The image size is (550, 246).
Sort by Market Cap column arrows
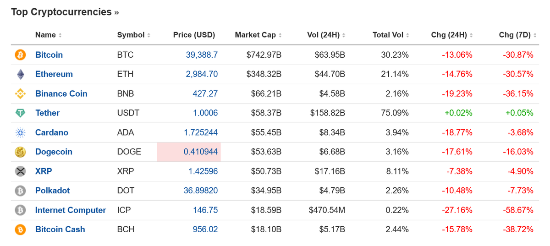pyautogui.click(x=280, y=35)
